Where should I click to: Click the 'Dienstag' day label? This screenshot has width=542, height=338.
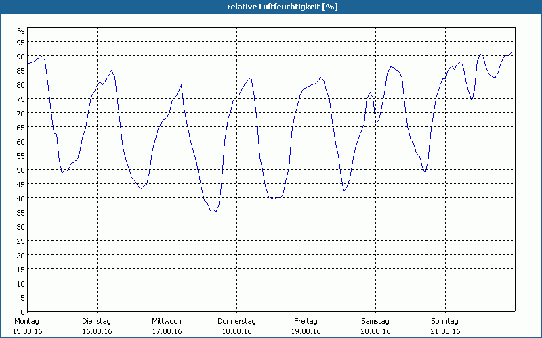96,321
